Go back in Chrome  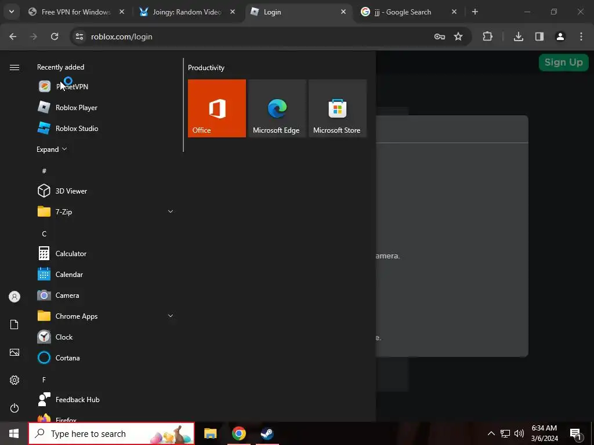[13, 37]
